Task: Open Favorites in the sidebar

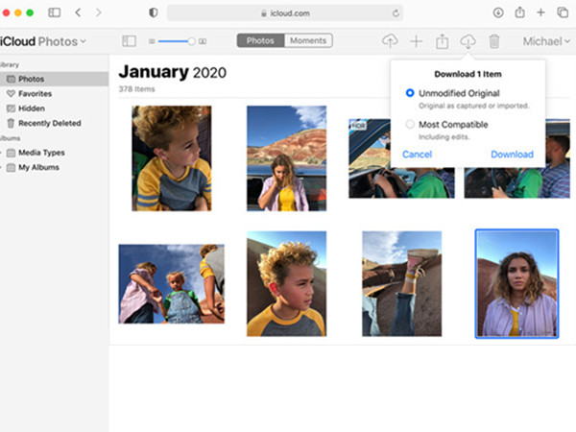Action: coord(35,94)
